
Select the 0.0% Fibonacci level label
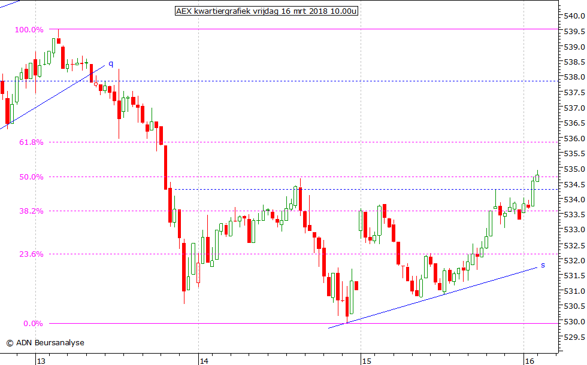click(x=34, y=324)
